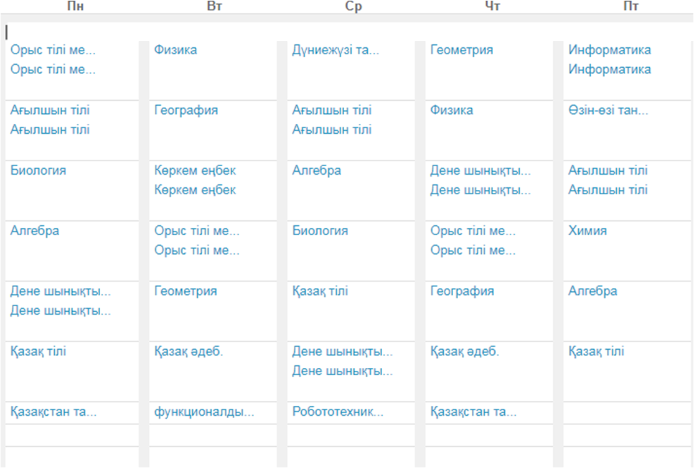Open first Көркем еңбек link
This screenshot has height=468, width=694.
195,171
